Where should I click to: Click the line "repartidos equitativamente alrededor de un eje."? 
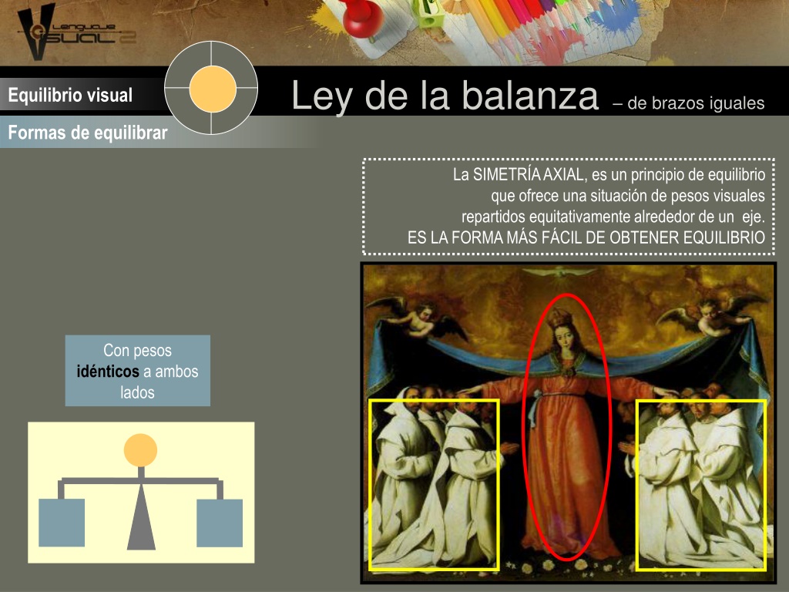pos(613,217)
